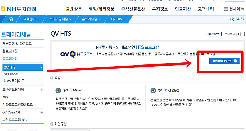
Task: Open 연금자산 menu
Action: (x=183, y=9)
